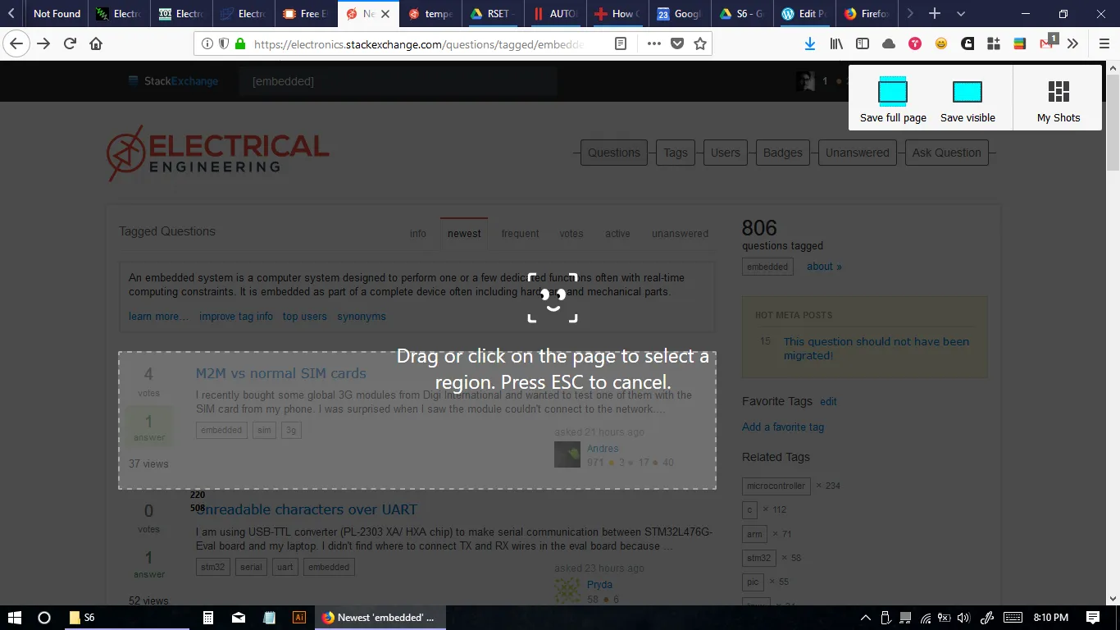Open My Shots gallery
Image resolution: width=1120 pixels, height=630 pixels.
tap(1058, 98)
